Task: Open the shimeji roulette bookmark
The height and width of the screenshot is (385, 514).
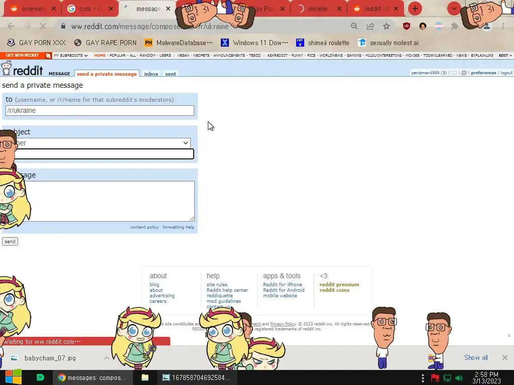Action: click(323, 43)
